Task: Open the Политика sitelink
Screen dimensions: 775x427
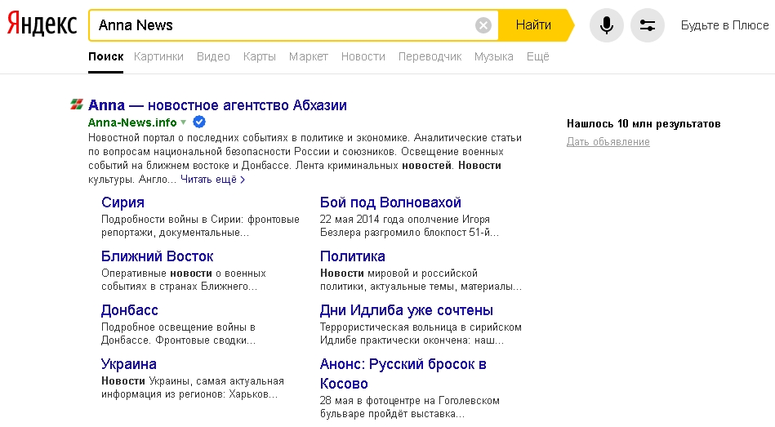Action: 353,256
